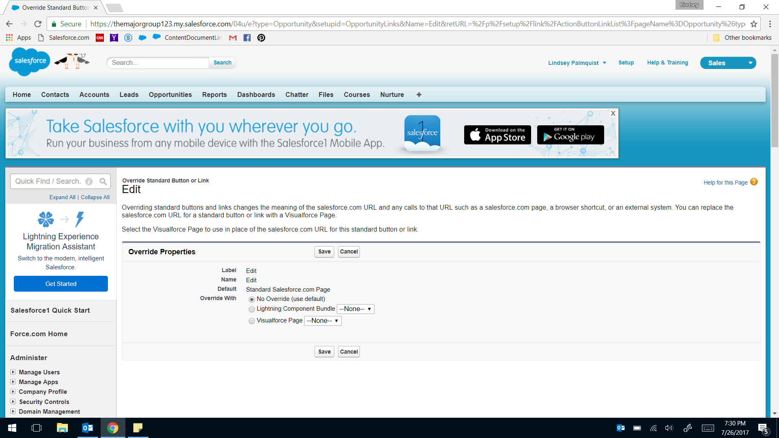Click the Quick Find magnifier search icon
The image size is (779, 438).
(x=103, y=181)
